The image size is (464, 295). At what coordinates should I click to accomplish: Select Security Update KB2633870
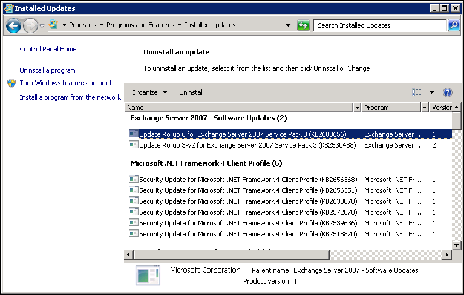coord(248,201)
